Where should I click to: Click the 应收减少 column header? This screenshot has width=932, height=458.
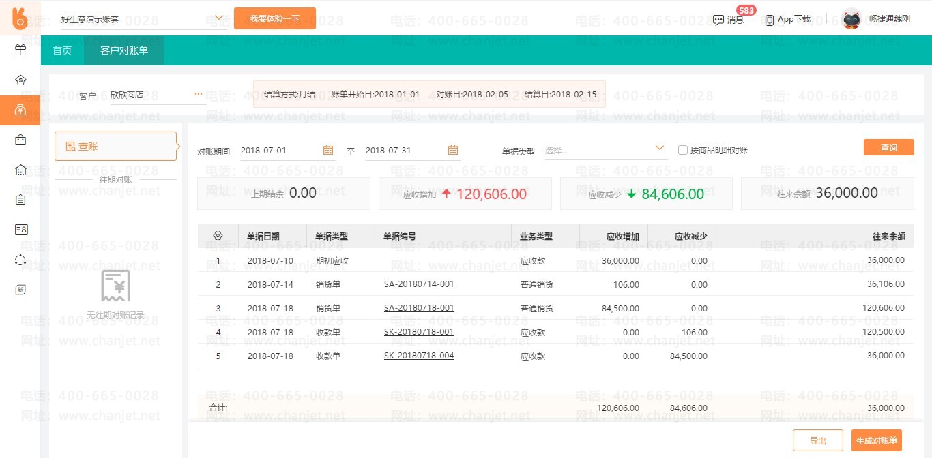pyautogui.click(x=691, y=236)
